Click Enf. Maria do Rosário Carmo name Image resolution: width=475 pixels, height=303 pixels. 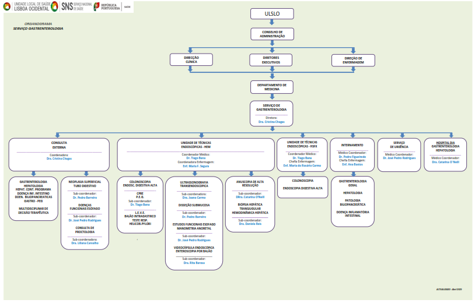(302, 165)
